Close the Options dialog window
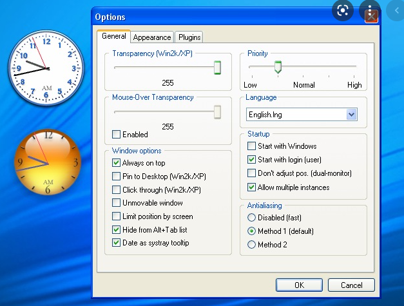 (372, 17)
